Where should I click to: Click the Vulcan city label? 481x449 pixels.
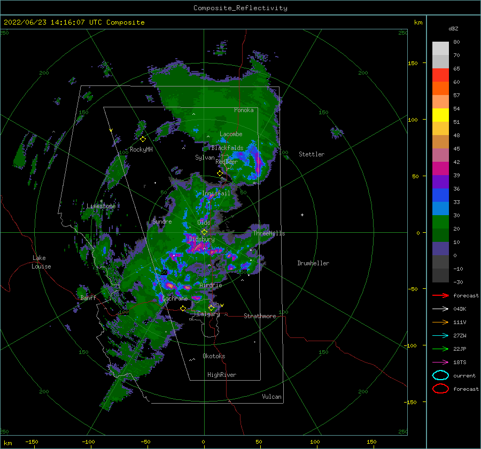[272, 397]
